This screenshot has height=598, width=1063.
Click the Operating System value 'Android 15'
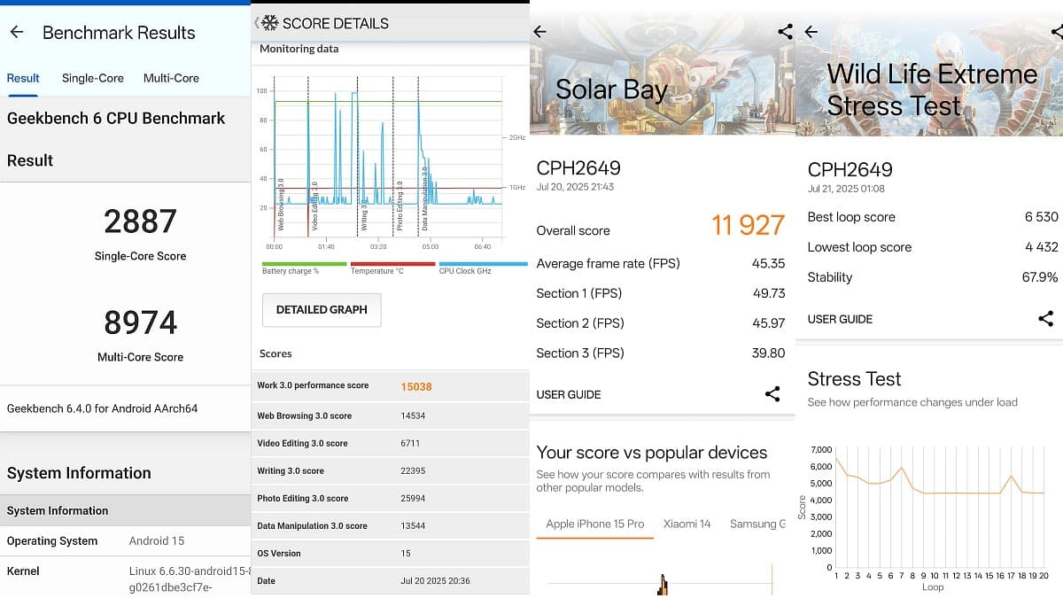point(157,540)
